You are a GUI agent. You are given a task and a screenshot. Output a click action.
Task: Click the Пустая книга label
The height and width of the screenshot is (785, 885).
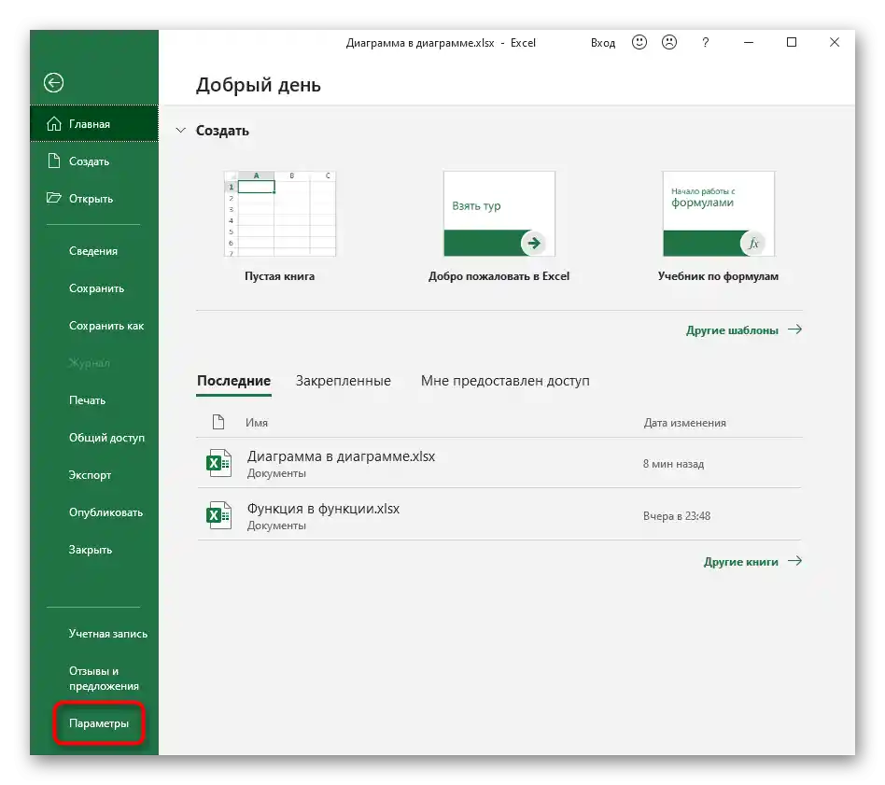279,276
